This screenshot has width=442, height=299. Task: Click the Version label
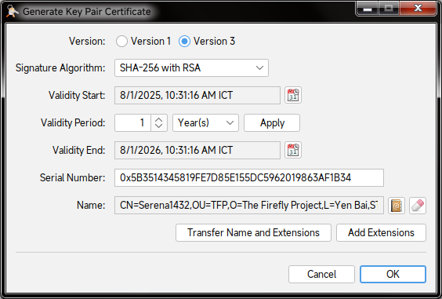pyautogui.click(x=87, y=42)
